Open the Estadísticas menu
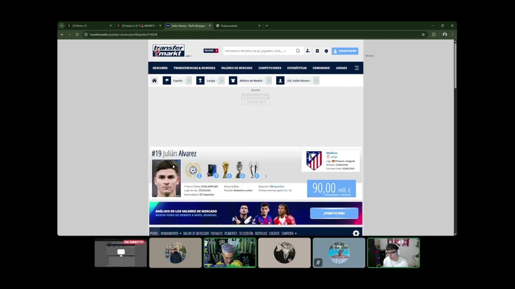Image resolution: width=515 pixels, height=289 pixels. 297,68
